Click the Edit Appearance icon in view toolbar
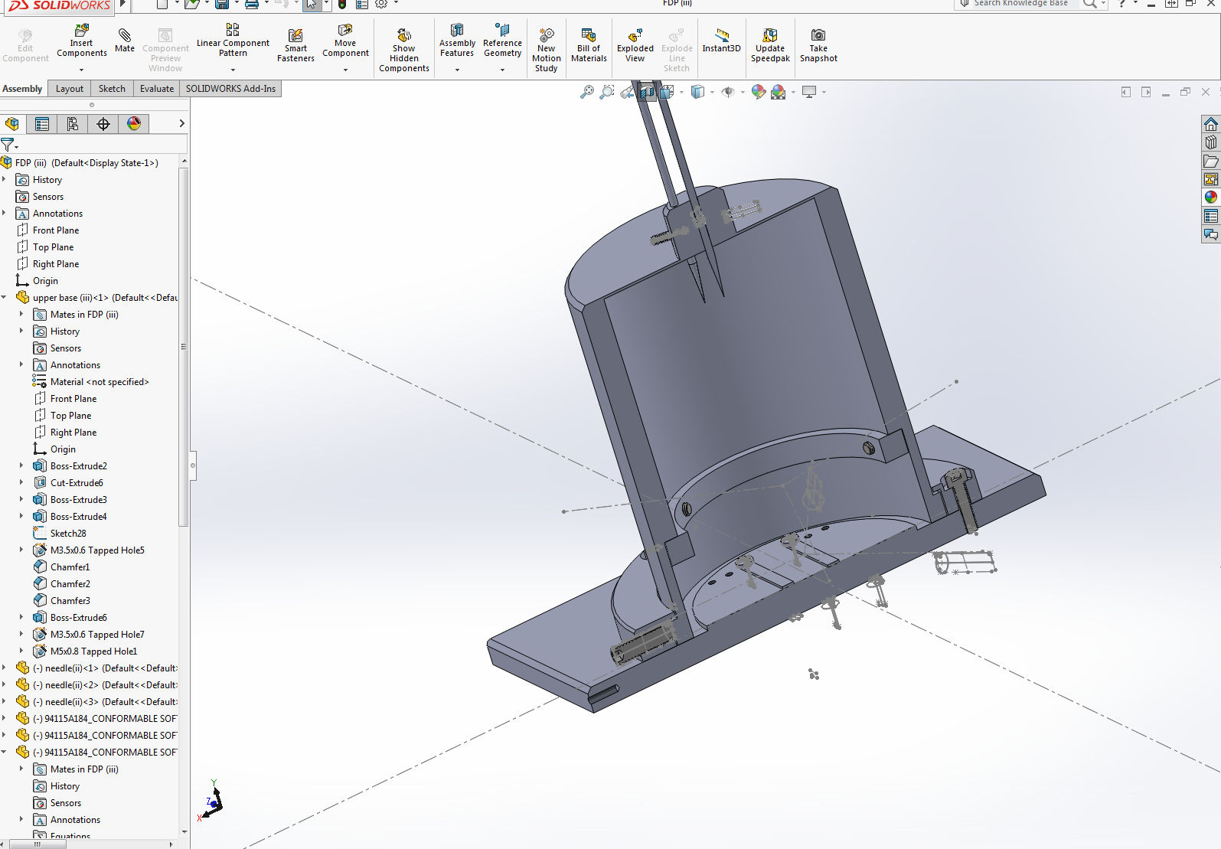The width and height of the screenshot is (1221, 849). (x=758, y=92)
